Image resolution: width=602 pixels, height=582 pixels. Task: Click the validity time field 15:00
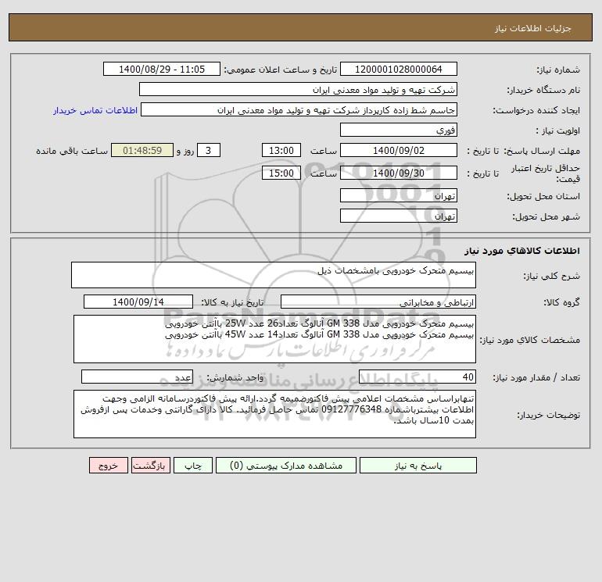(x=281, y=173)
